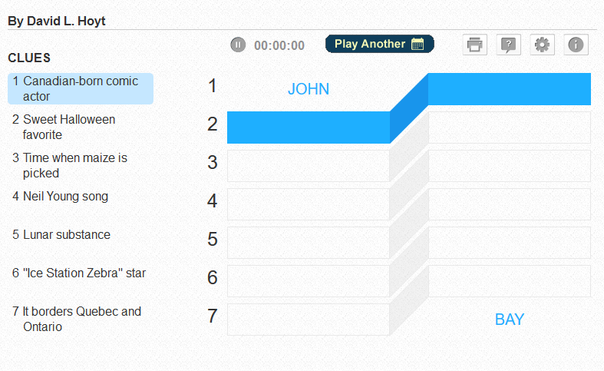Open settings gear icon

tap(542, 45)
